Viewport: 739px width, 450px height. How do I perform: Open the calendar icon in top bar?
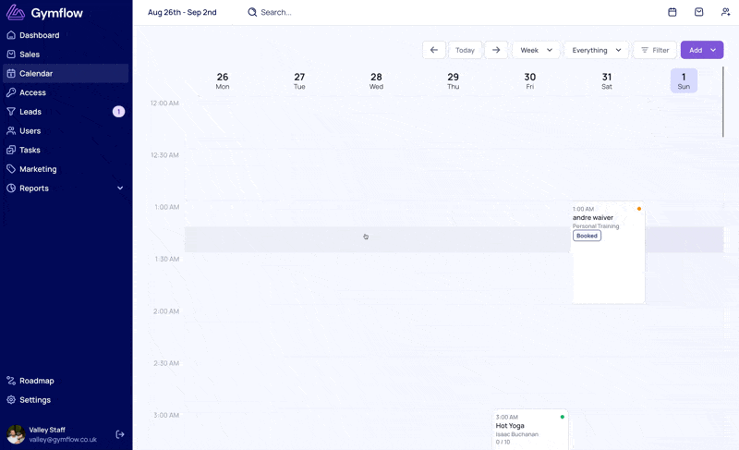pyautogui.click(x=672, y=12)
